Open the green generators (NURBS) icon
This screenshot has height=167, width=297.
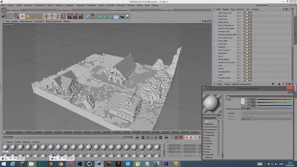click(100, 17)
